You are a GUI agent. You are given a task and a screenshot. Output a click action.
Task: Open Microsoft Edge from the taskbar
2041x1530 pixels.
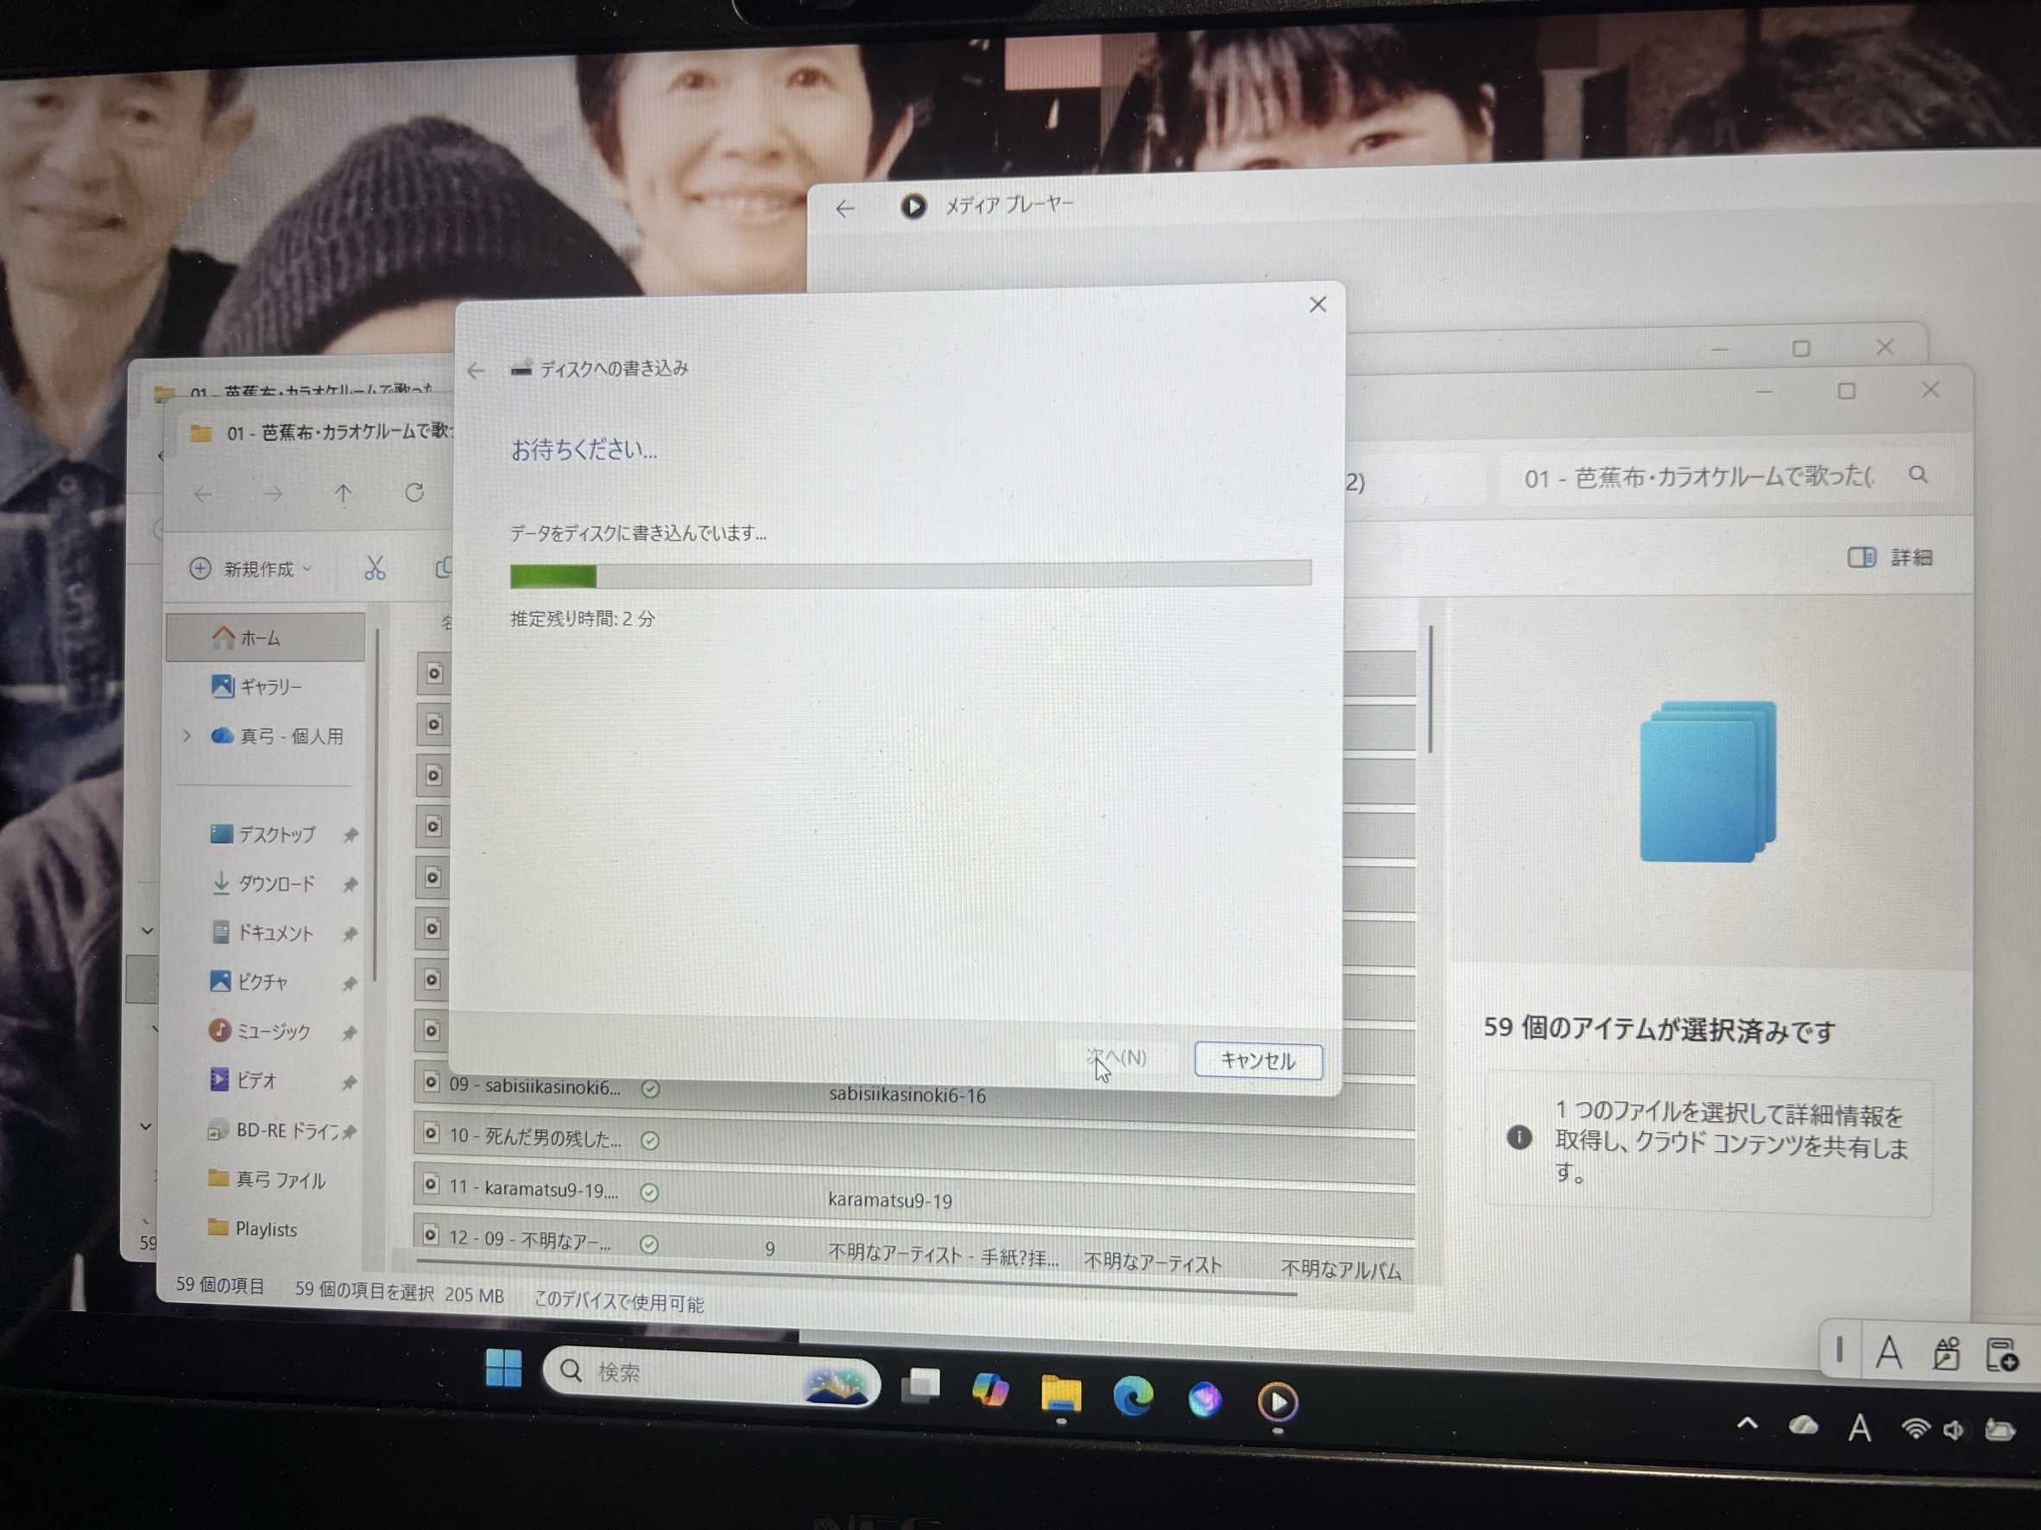(1133, 1396)
